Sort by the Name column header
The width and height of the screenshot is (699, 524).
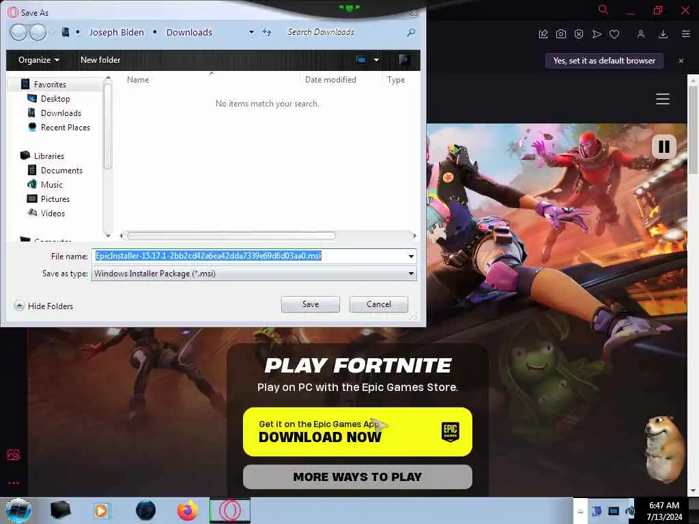tap(138, 80)
